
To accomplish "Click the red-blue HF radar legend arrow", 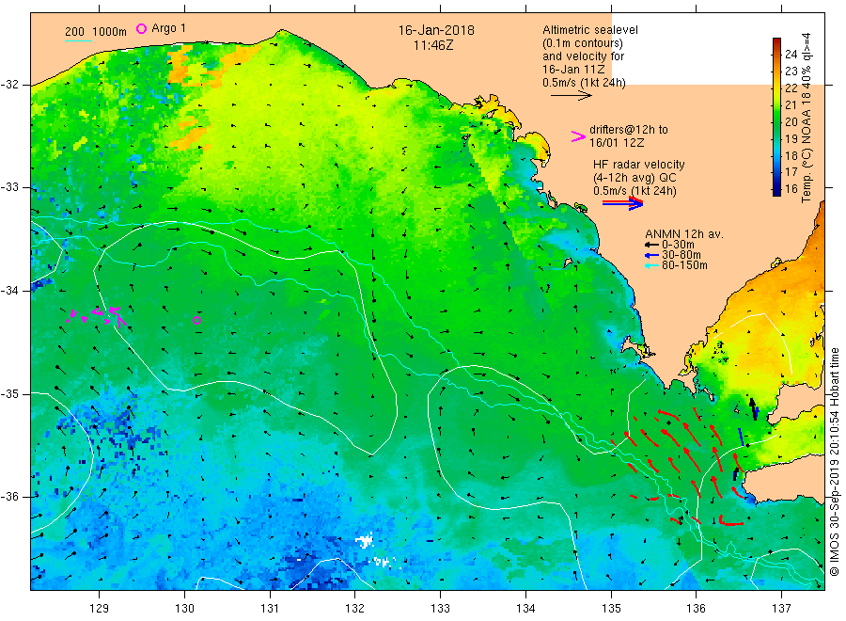I will point(622,202).
